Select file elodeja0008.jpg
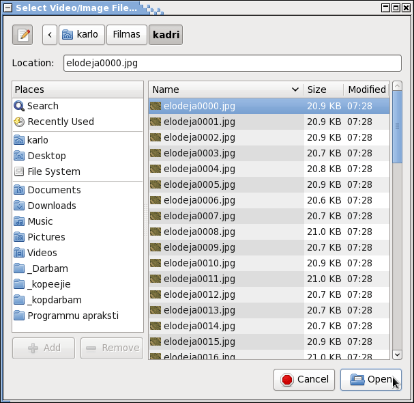The width and height of the screenshot is (414, 403). pos(269,232)
